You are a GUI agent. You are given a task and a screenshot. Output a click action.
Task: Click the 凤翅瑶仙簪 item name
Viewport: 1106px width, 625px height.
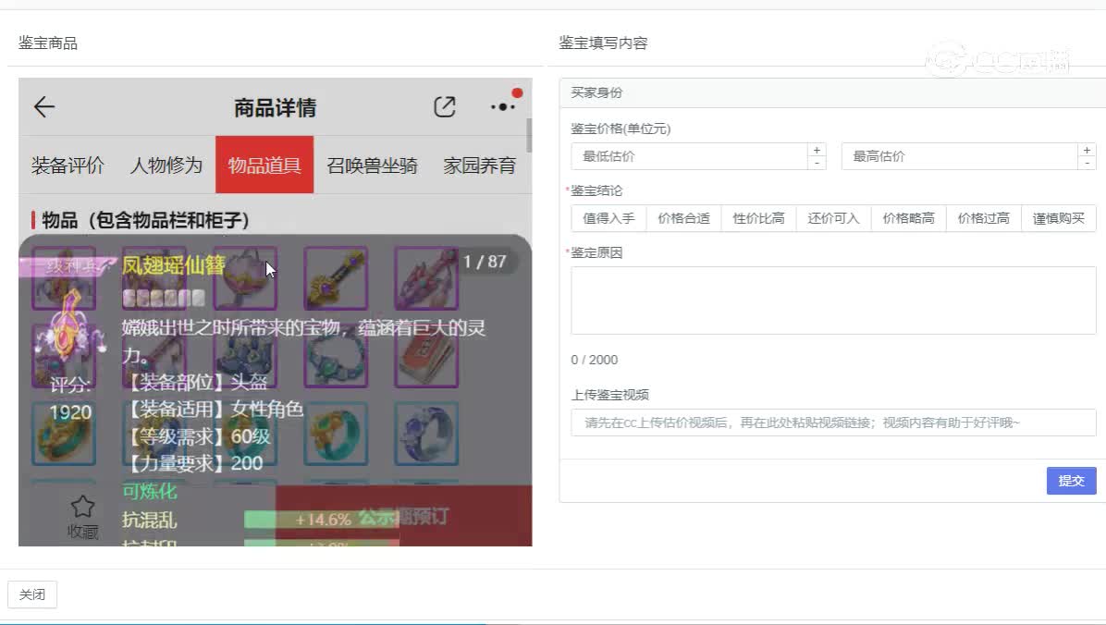(x=174, y=265)
